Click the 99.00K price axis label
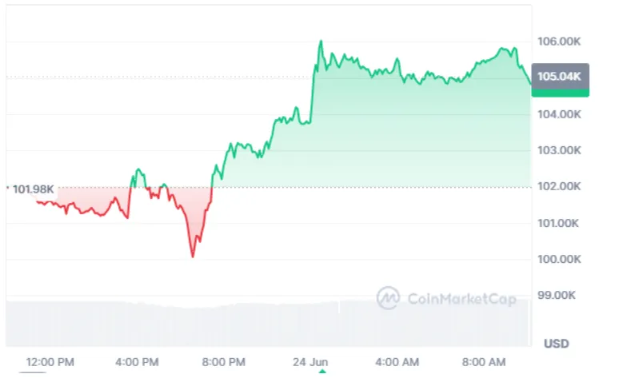 click(557, 296)
